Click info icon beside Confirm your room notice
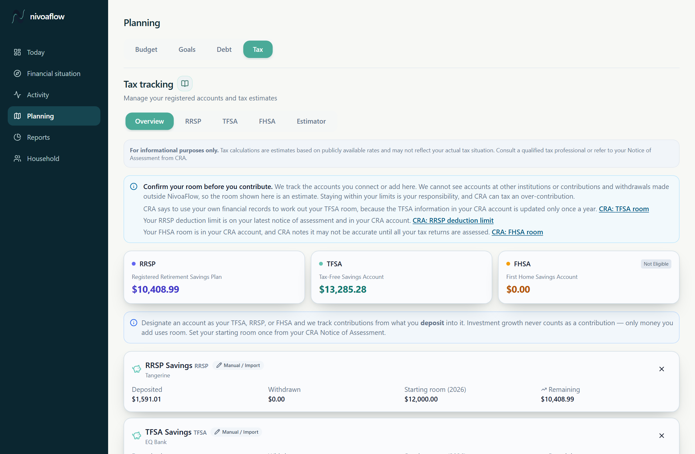The image size is (695, 454). [x=134, y=186]
